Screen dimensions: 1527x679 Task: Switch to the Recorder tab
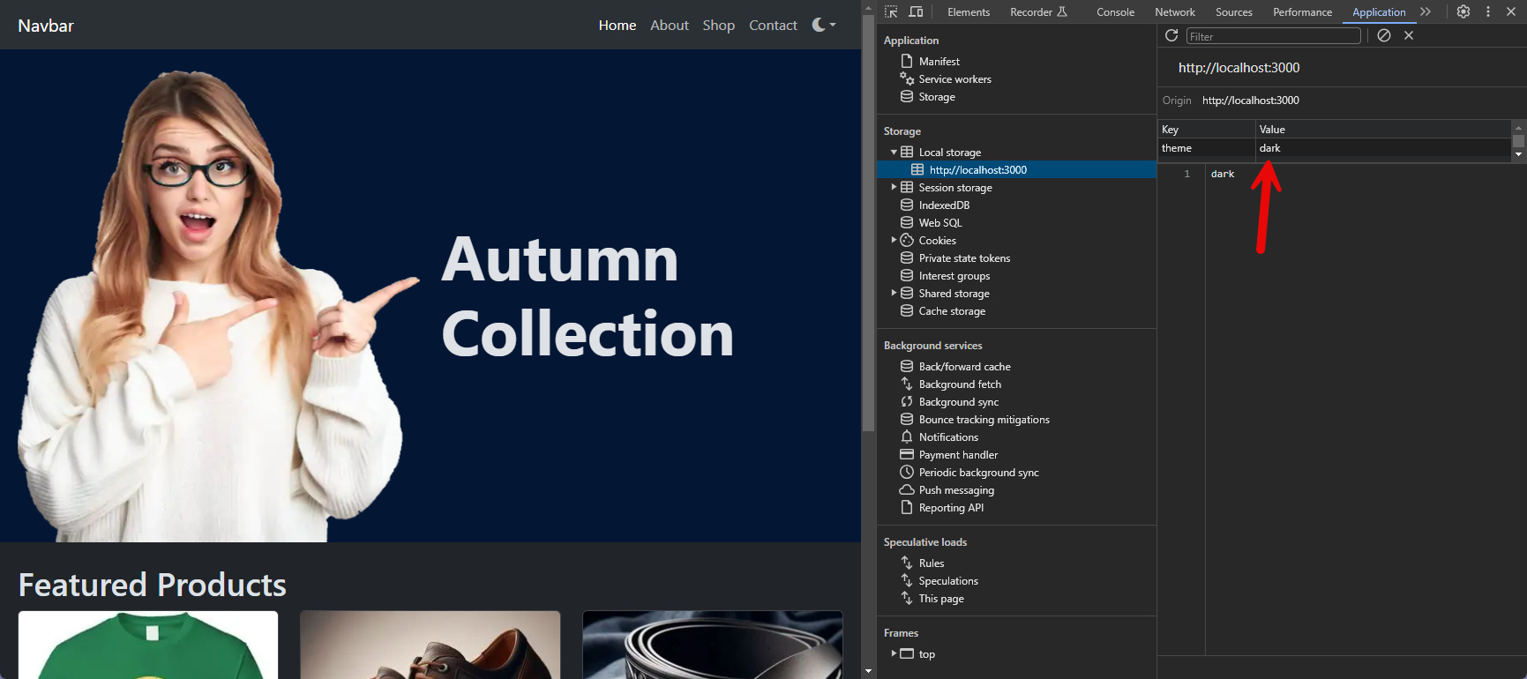pos(1038,12)
